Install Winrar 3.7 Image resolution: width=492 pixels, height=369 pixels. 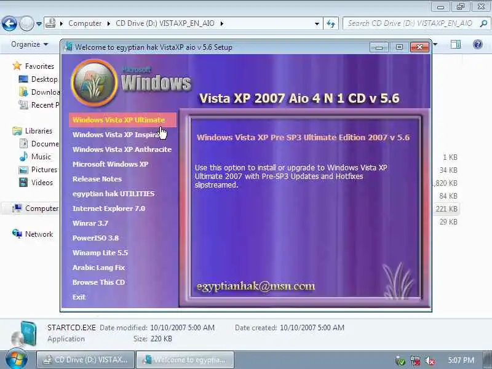(x=90, y=223)
